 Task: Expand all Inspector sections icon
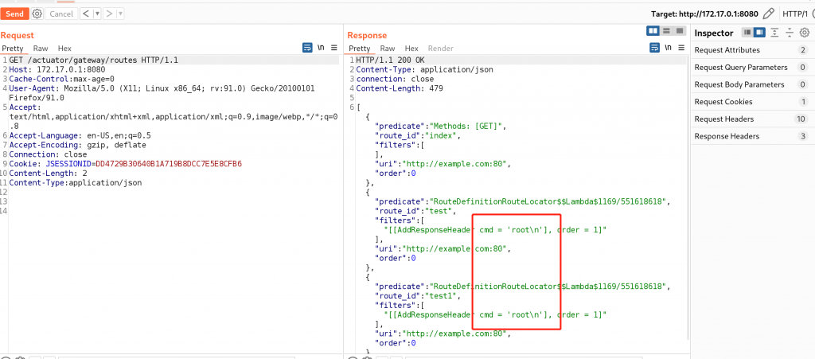(x=774, y=33)
